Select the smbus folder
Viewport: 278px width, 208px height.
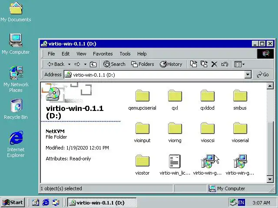[240, 100]
